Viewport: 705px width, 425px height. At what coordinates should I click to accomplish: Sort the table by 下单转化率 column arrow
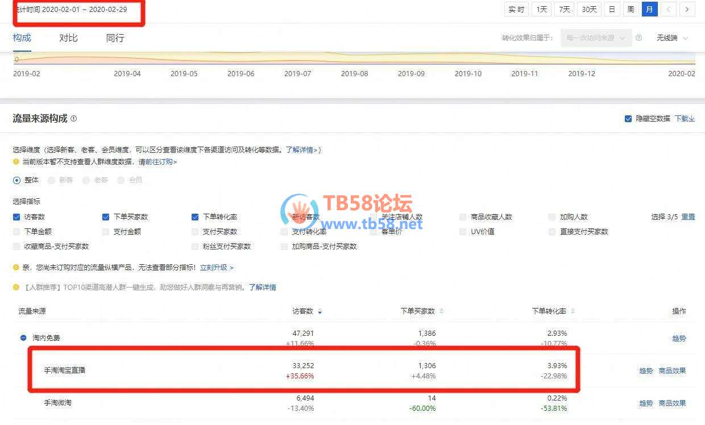pos(573,311)
